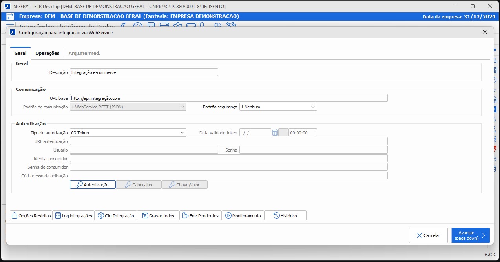This screenshot has width=500, height=262.
Task: Expand the Padrão segurança dropdown
Action: [313, 107]
